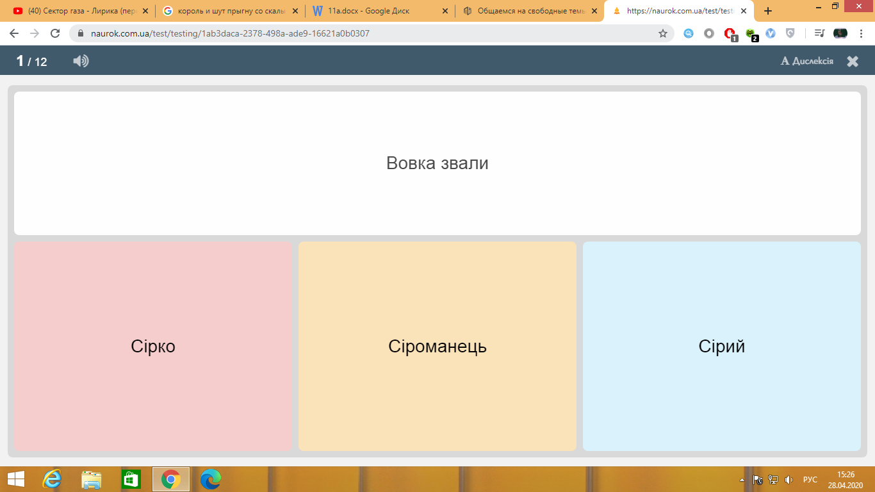Image resolution: width=875 pixels, height=492 pixels.
Task: Open the system volume tray icon
Action: point(789,480)
